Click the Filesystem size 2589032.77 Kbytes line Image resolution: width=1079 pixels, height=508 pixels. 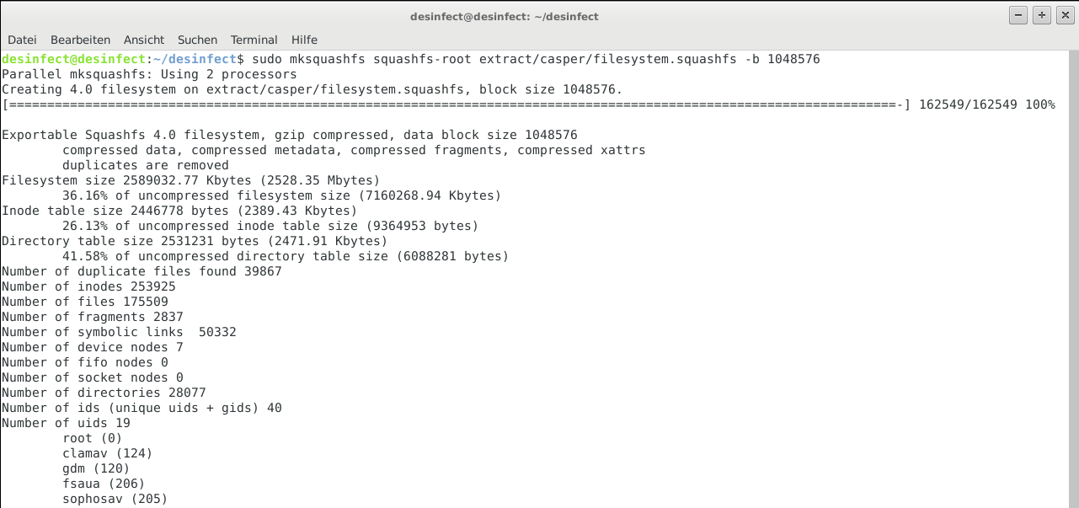(191, 180)
